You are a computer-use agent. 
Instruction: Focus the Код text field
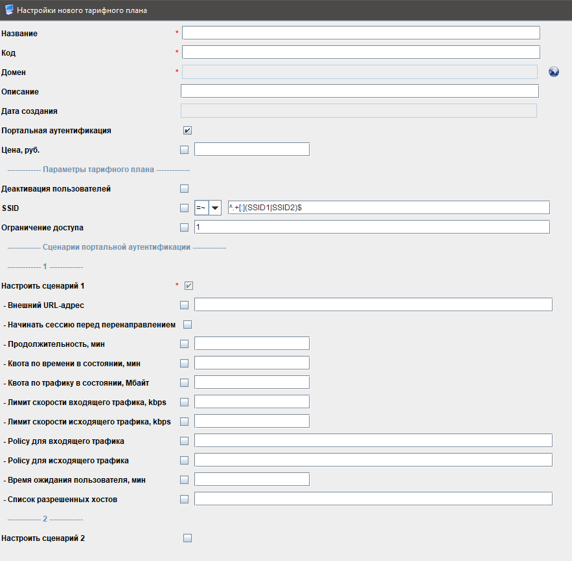(361, 52)
